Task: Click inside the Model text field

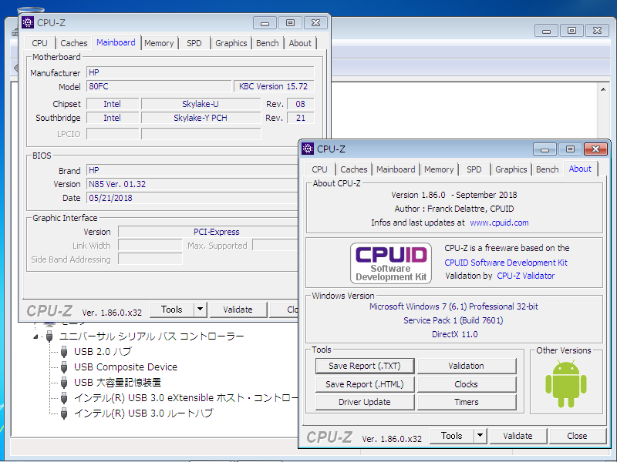Action: tap(158, 87)
